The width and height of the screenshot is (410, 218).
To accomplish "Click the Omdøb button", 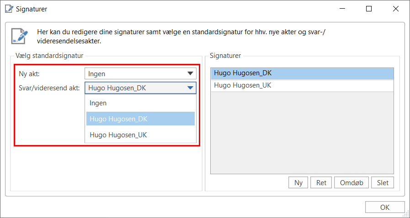I will [351, 182].
